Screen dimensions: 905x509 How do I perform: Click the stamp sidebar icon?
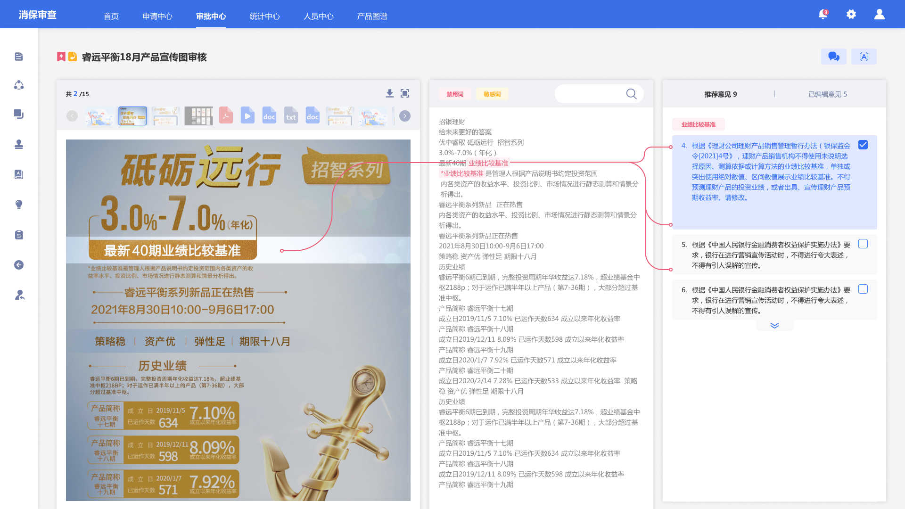tap(19, 144)
